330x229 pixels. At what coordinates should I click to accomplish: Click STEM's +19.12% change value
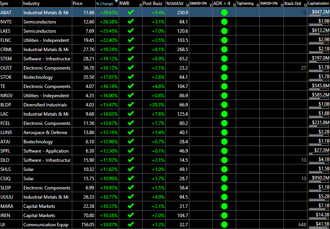109,59
